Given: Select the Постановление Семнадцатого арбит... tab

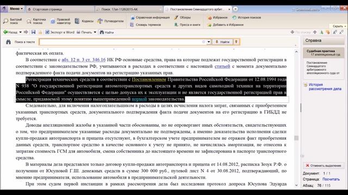Looking at the screenshot, I should pos(197,9).
